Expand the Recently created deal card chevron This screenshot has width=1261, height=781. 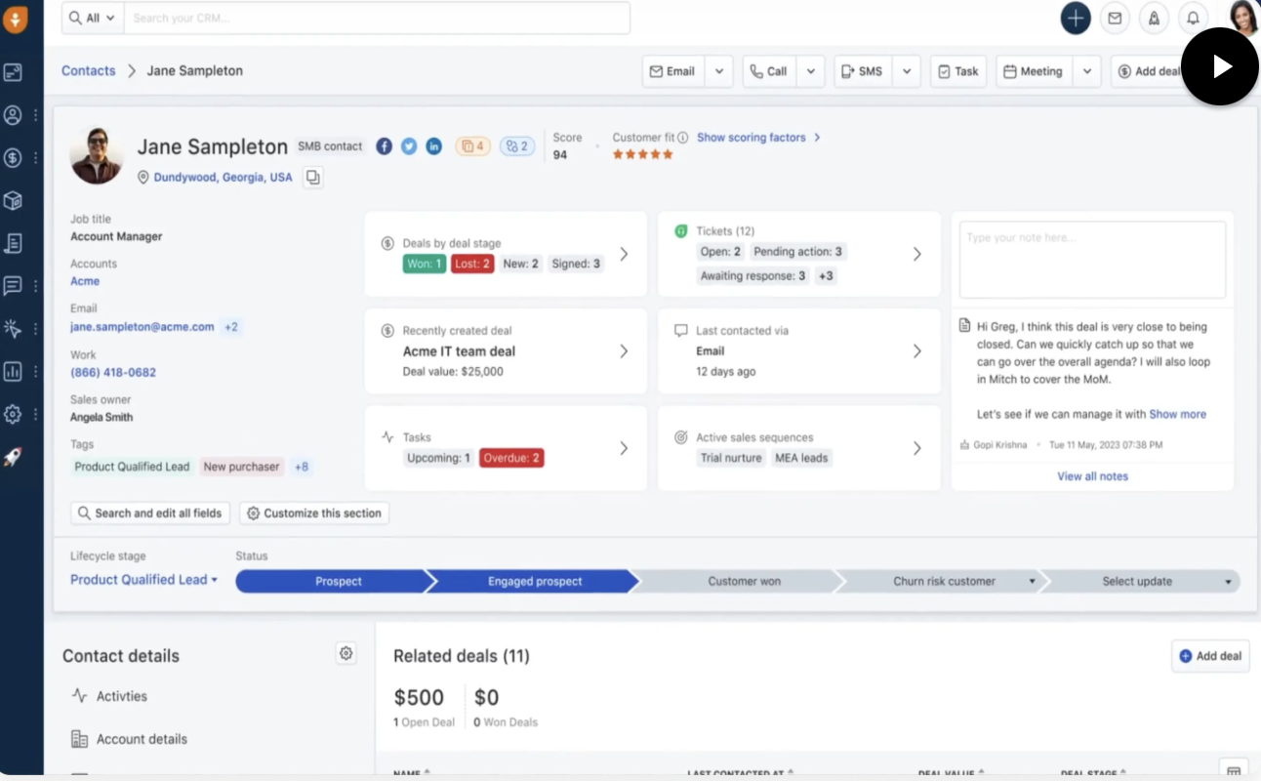point(624,351)
